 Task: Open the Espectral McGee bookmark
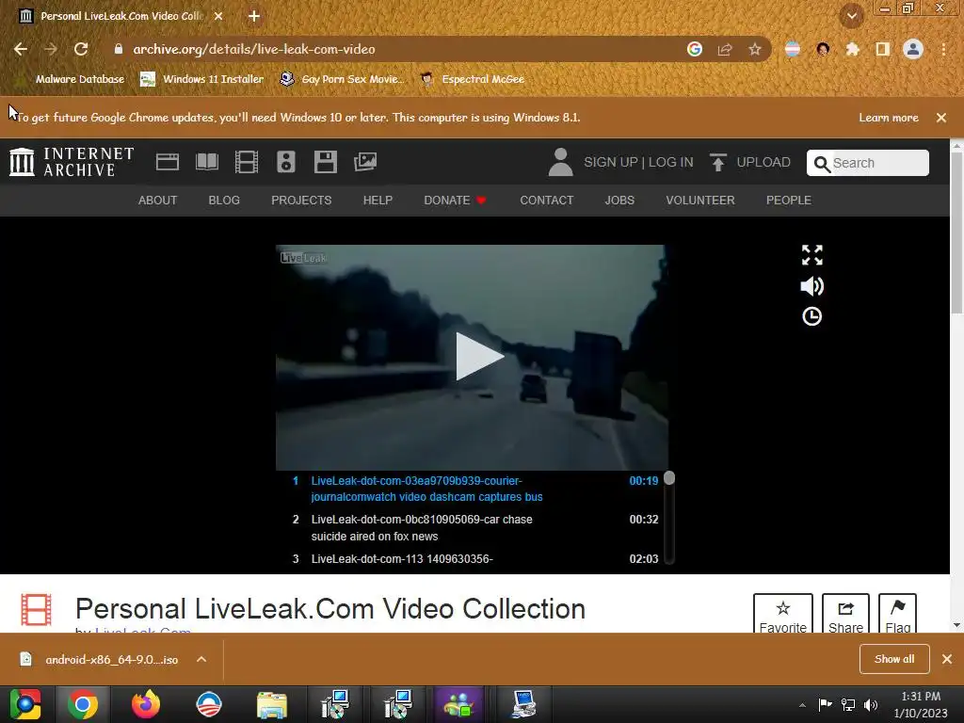click(x=473, y=79)
